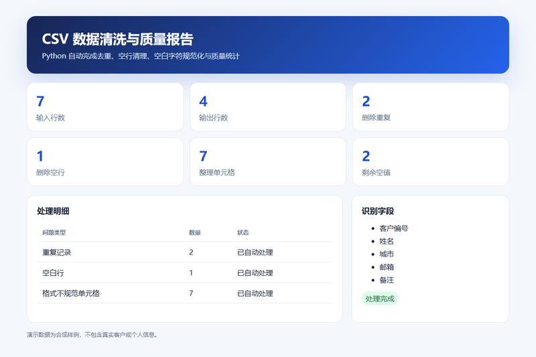Select the "空白行" table cell
The height and width of the screenshot is (357, 536).
click(x=53, y=273)
